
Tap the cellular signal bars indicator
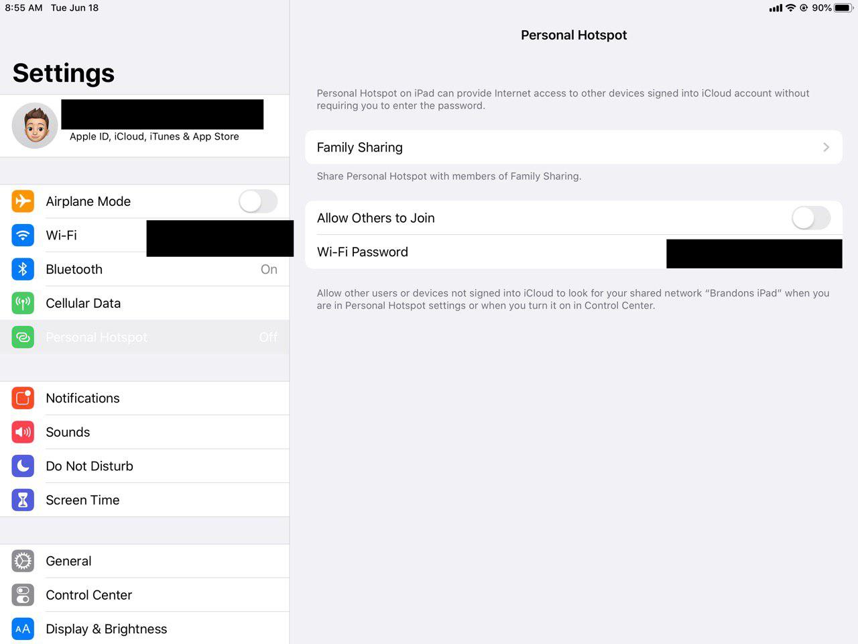776,8
